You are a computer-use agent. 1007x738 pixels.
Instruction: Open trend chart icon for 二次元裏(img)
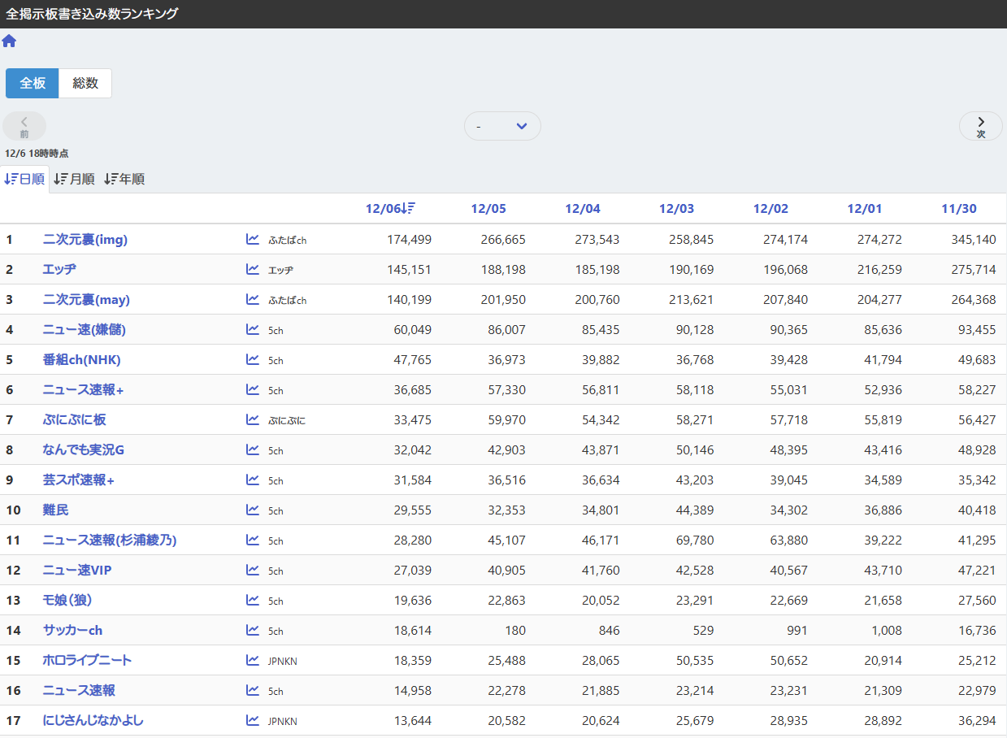[253, 239]
